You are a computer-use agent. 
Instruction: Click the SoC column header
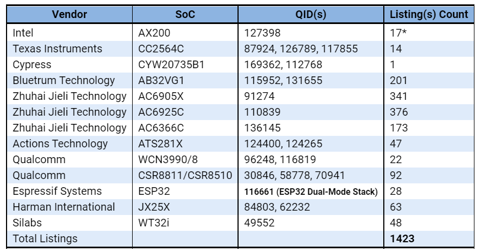[185, 14]
